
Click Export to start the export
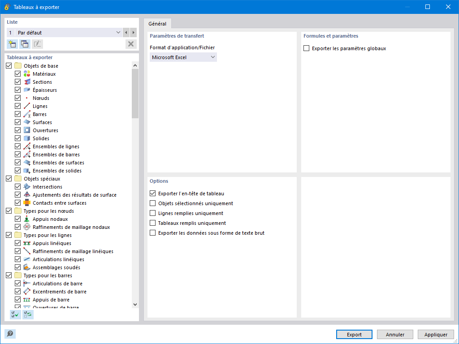pos(354,334)
